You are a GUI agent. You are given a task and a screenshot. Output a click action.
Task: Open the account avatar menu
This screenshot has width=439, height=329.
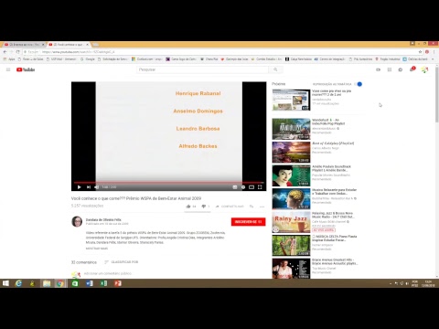[424, 69]
